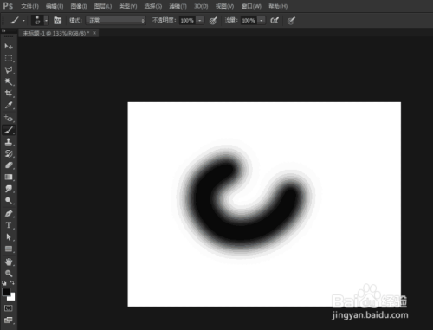
Task: Open the View menu
Action: tap(224, 6)
